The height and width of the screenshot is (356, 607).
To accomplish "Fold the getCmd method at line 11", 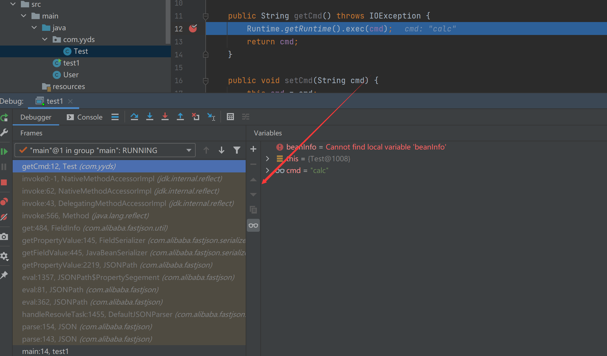I will 206,16.
